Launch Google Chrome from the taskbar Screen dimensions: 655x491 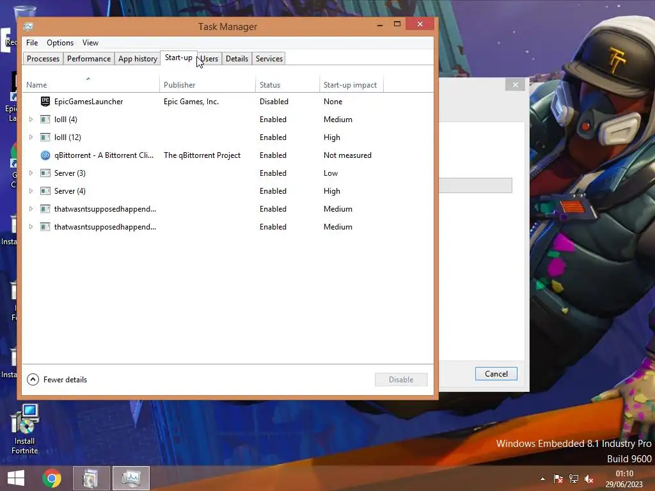pyautogui.click(x=52, y=478)
